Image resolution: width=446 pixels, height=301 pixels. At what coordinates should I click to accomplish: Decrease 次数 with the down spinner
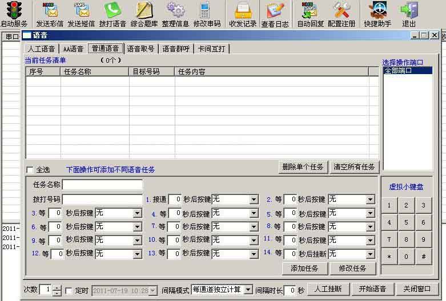[x=57, y=292]
